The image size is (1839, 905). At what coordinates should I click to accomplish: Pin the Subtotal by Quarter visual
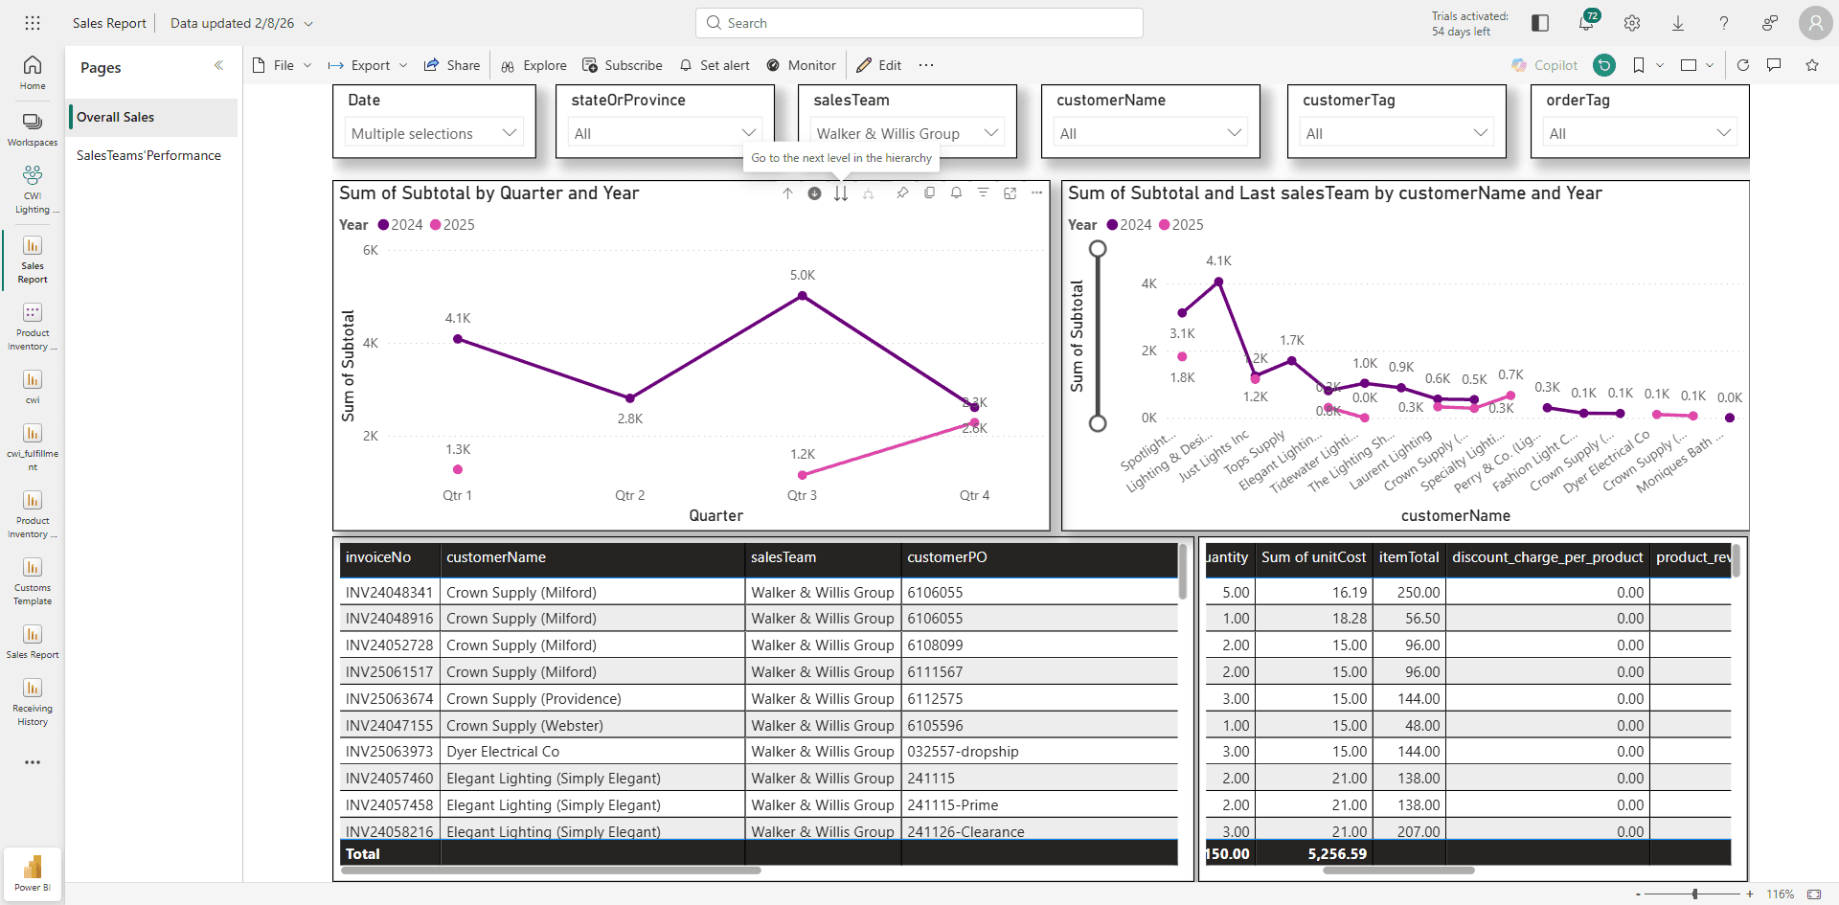[x=902, y=193]
